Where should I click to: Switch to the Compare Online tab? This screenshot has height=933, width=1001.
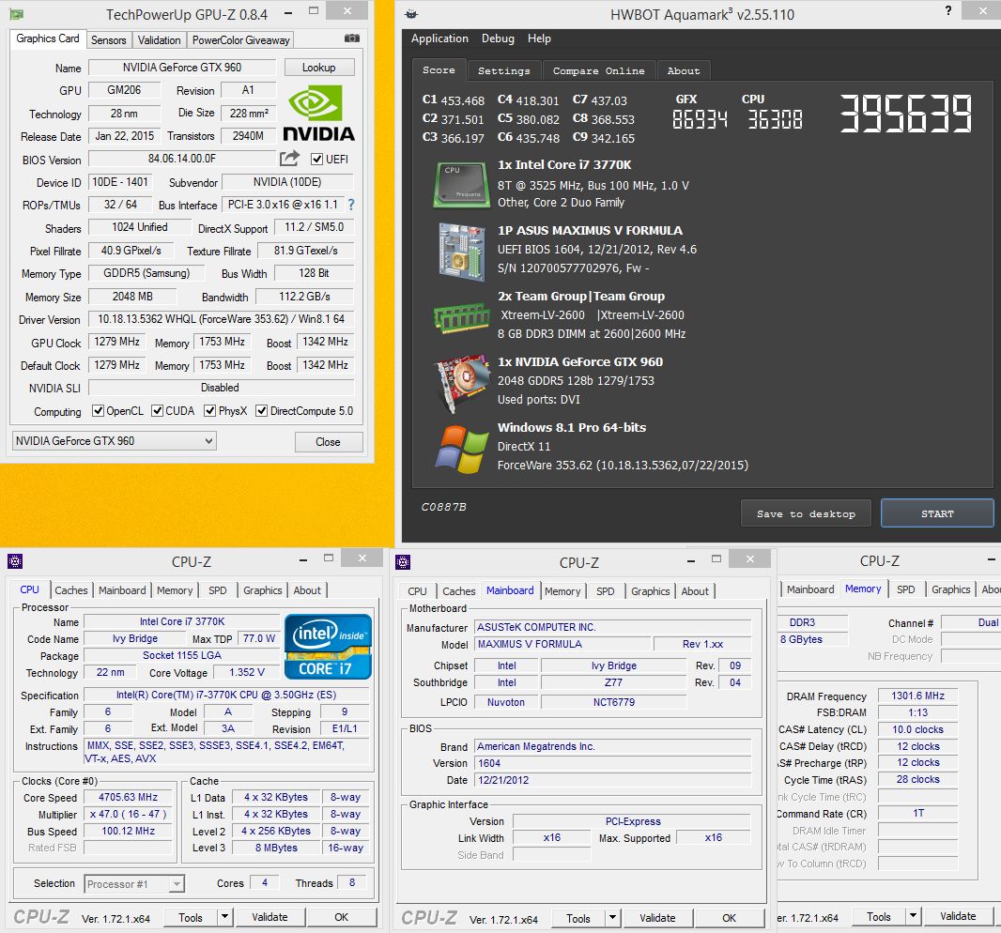tap(598, 70)
